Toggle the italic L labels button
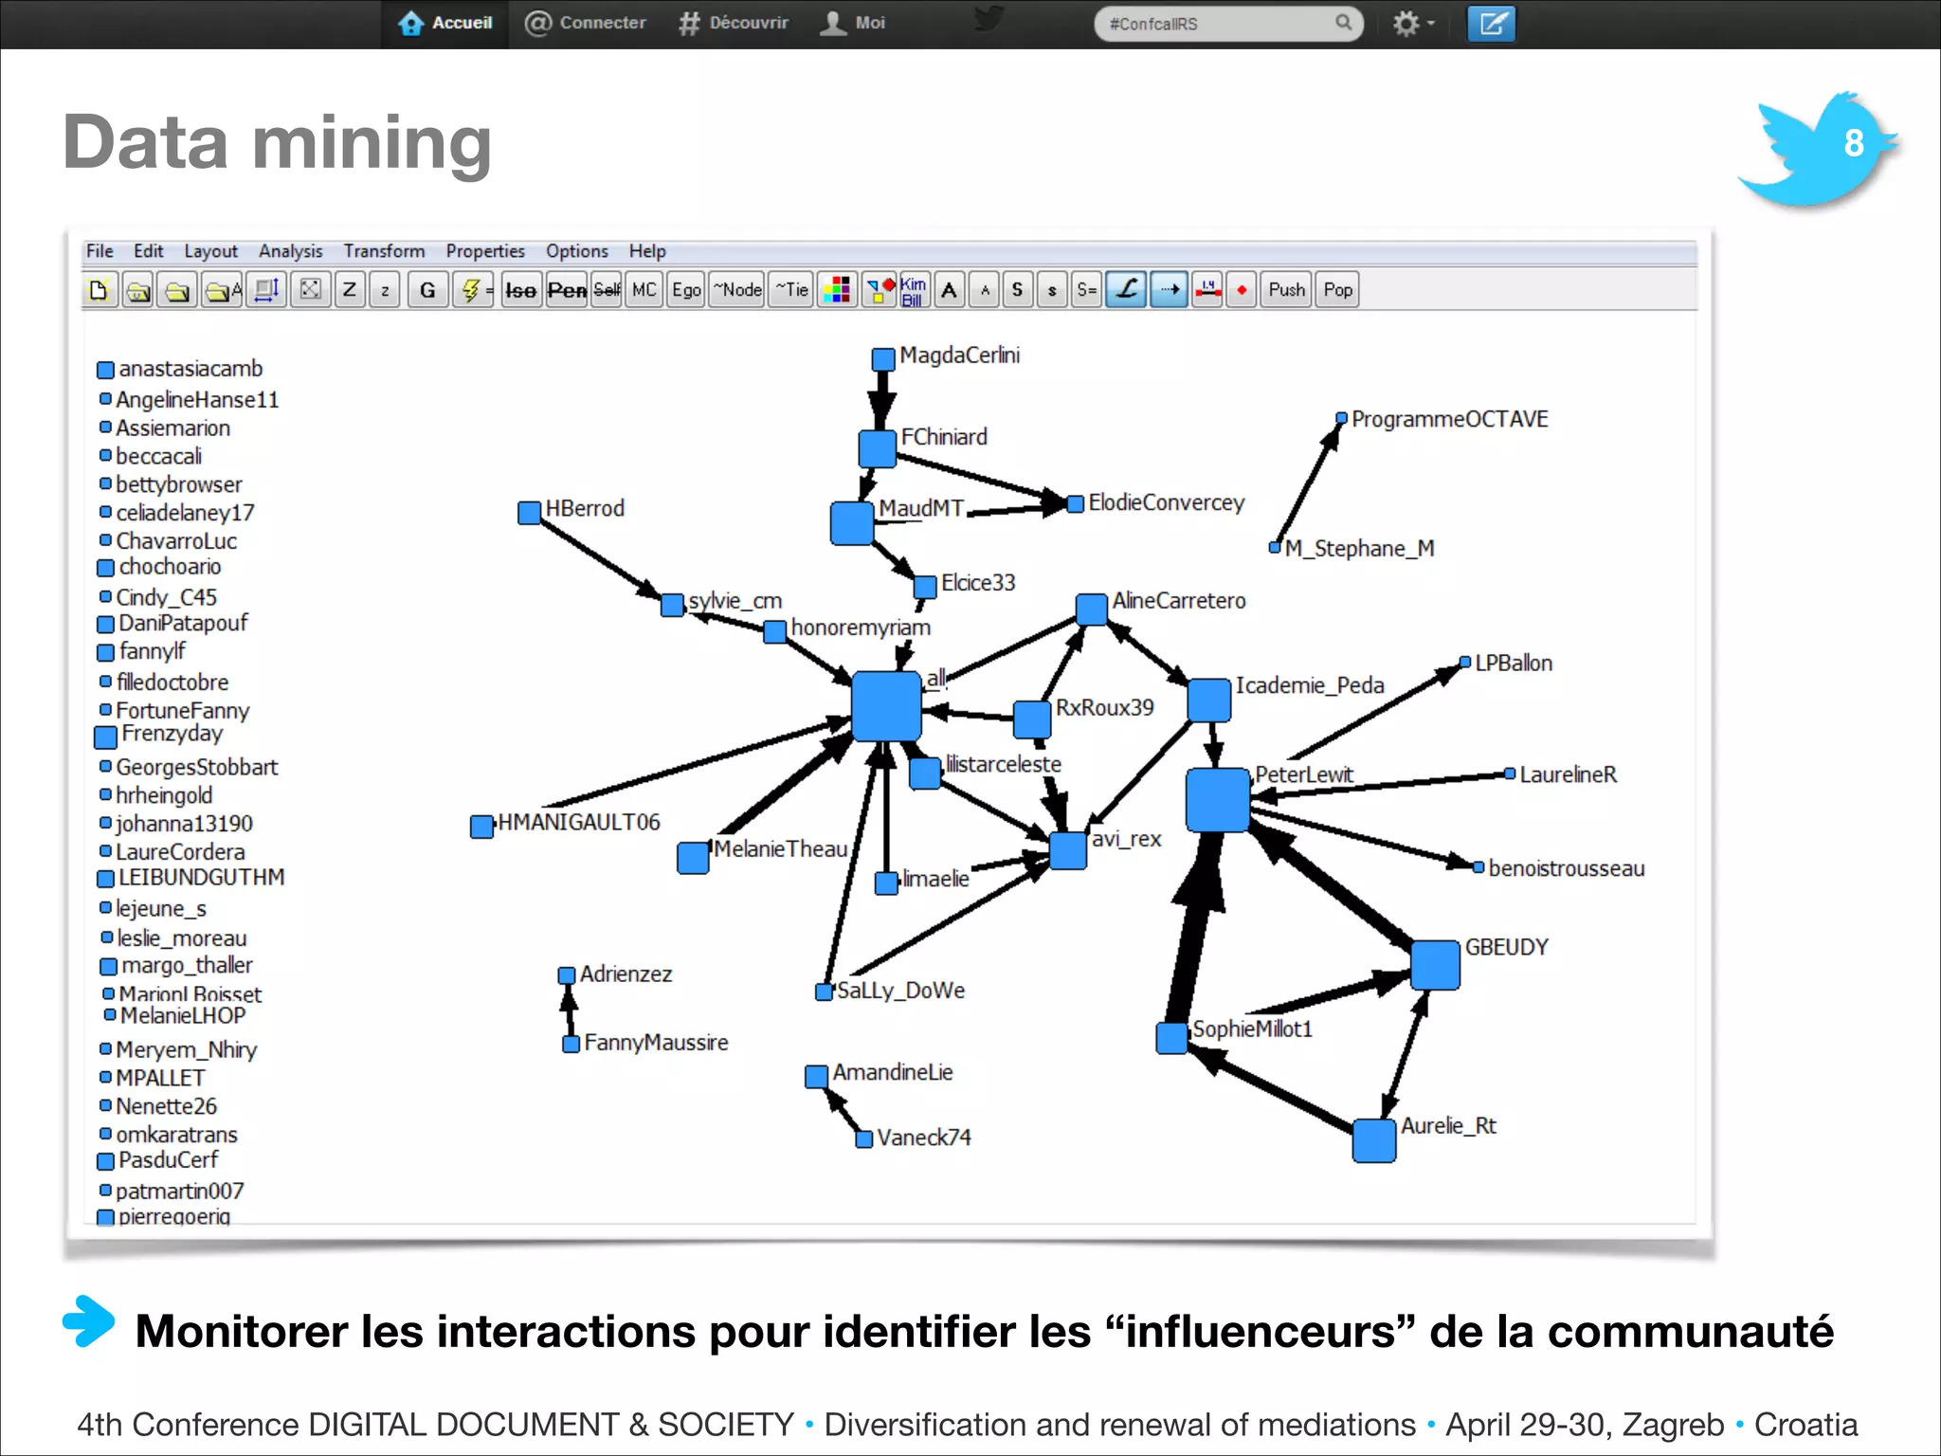Viewport: 1941px width, 1456px height. (x=1126, y=290)
